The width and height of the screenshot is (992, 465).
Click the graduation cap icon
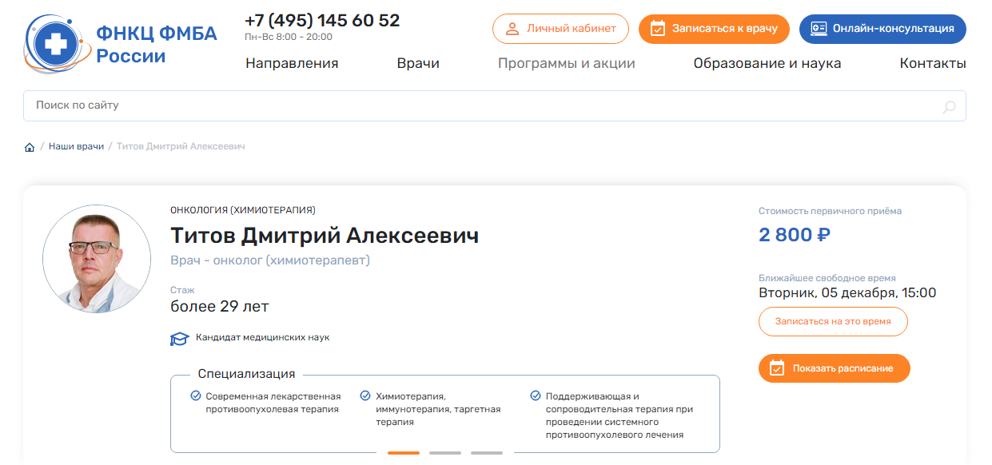pos(179,339)
